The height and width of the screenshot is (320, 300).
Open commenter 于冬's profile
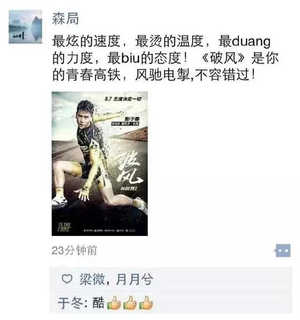click(70, 303)
